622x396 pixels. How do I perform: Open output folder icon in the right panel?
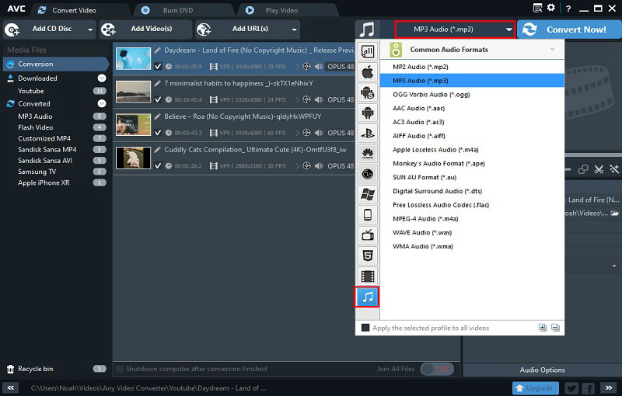tap(614, 213)
